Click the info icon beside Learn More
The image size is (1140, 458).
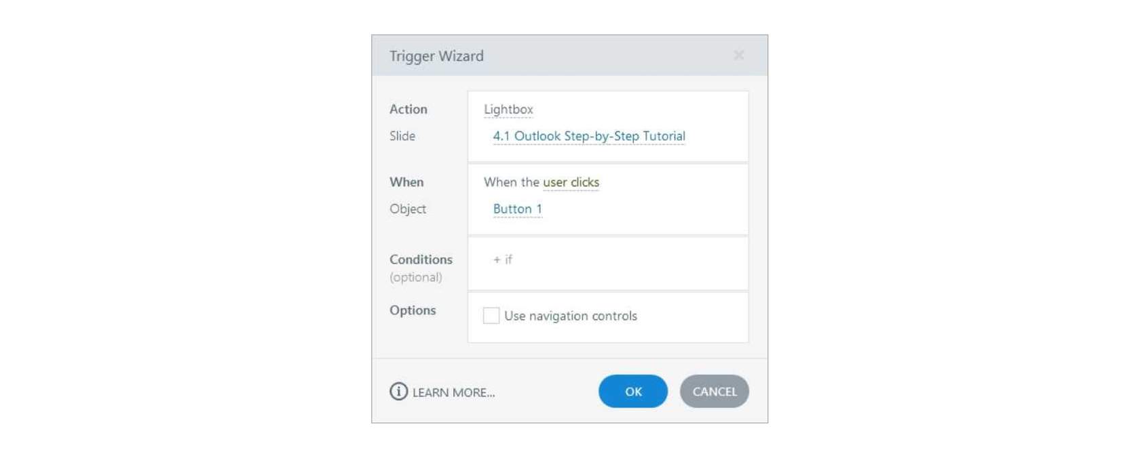(x=398, y=392)
